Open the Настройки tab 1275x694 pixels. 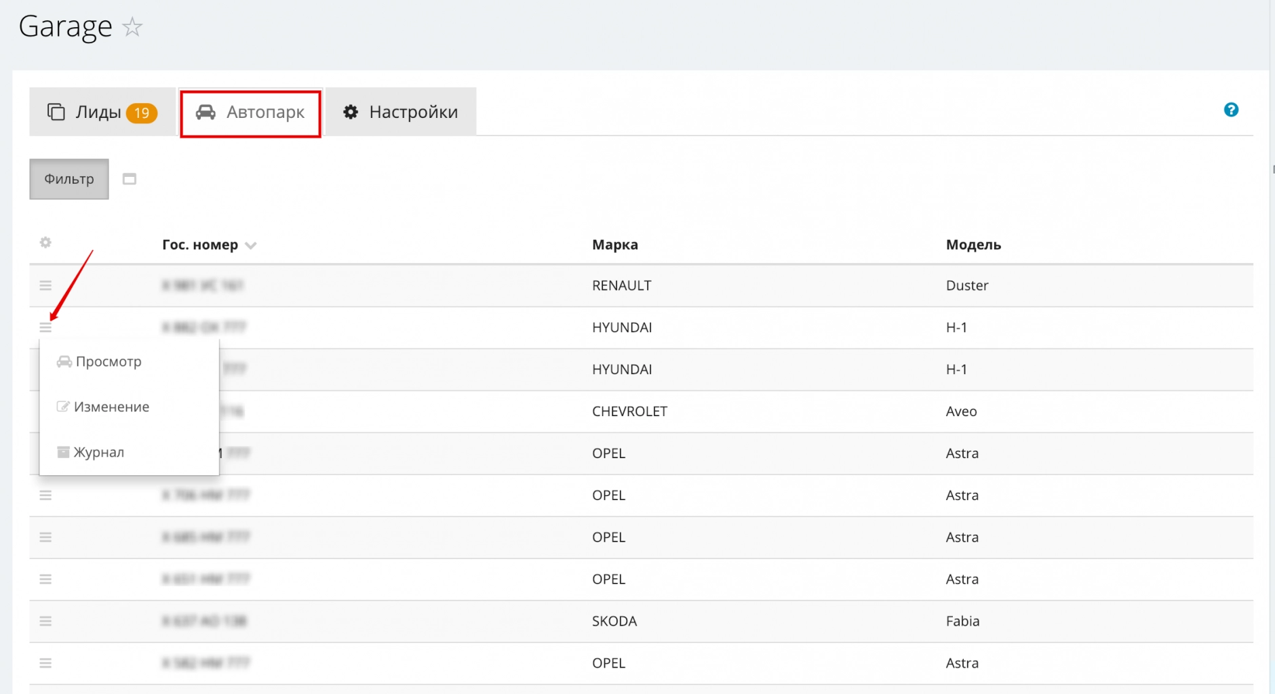click(x=401, y=112)
